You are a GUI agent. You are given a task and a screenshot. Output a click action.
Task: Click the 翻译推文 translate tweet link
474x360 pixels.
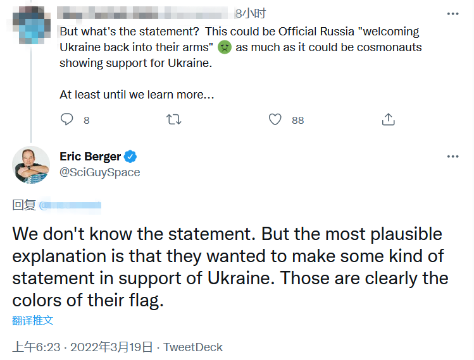click(33, 320)
